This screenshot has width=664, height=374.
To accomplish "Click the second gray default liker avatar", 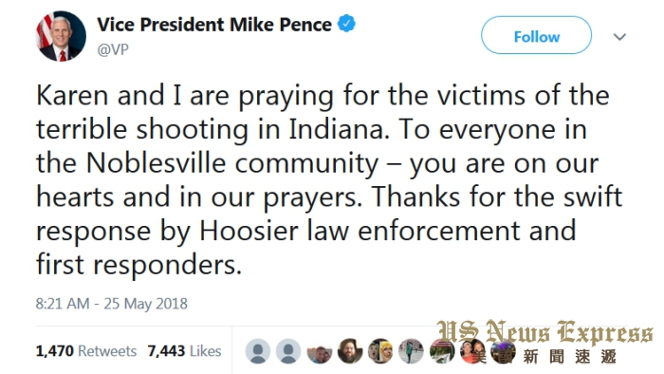I will coord(288,351).
